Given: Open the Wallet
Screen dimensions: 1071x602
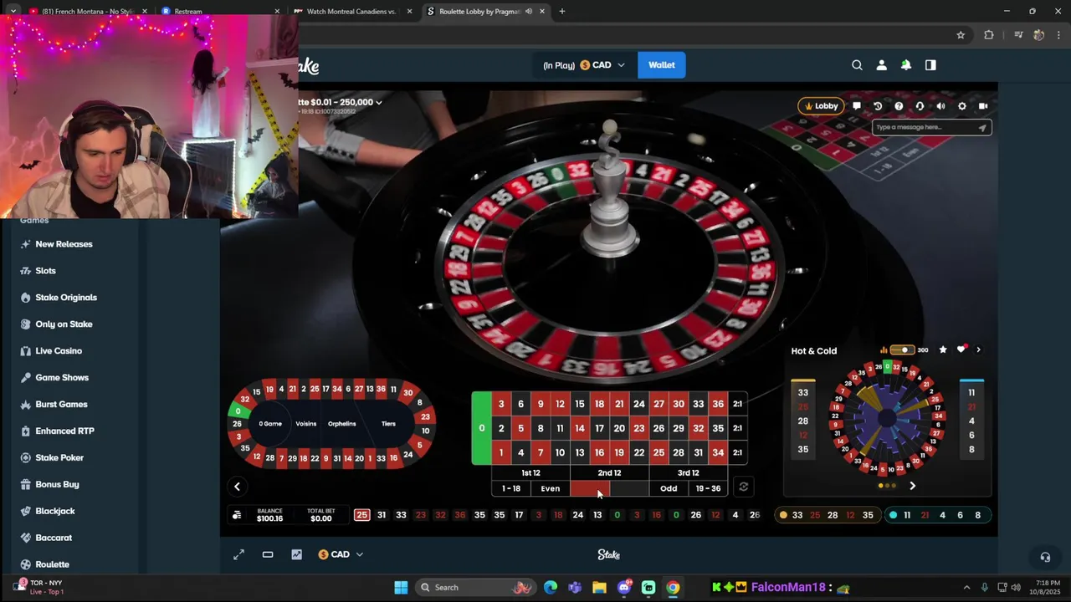Looking at the screenshot, I should pyautogui.click(x=661, y=65).
